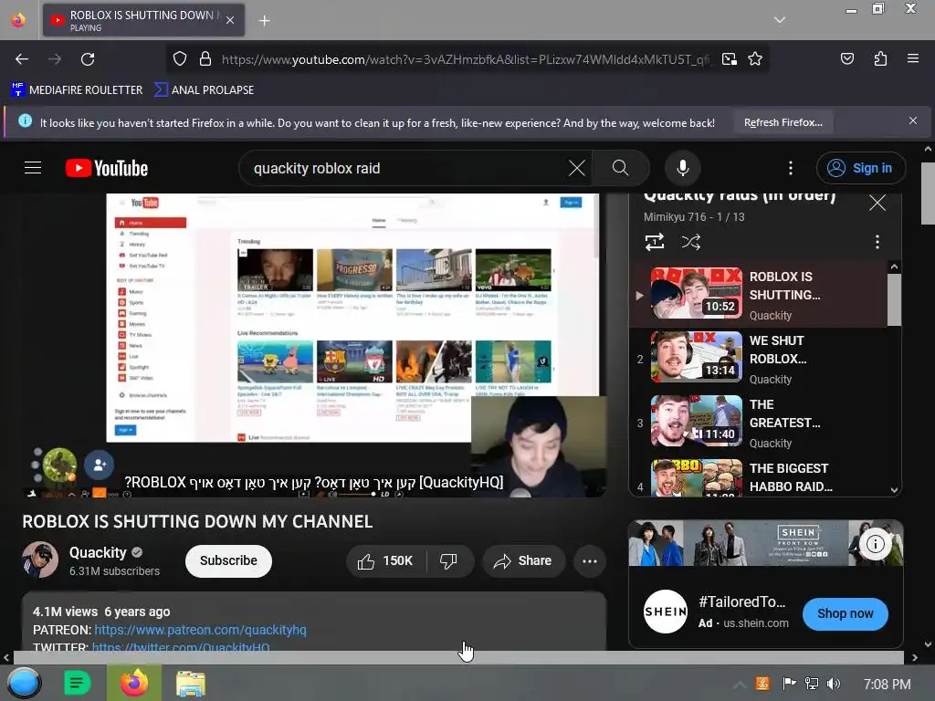The height and width of the screenshot is (701, 935).
Task: Open a new browser tab
Action: tap(264, 21)
